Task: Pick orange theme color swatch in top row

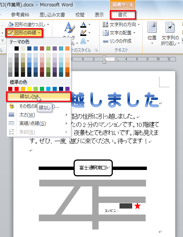Action: (x=67, y=49)
